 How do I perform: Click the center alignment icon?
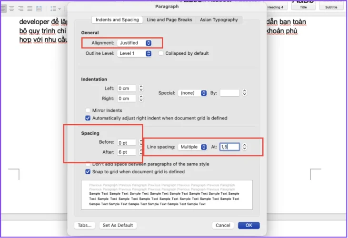point(11,9)
